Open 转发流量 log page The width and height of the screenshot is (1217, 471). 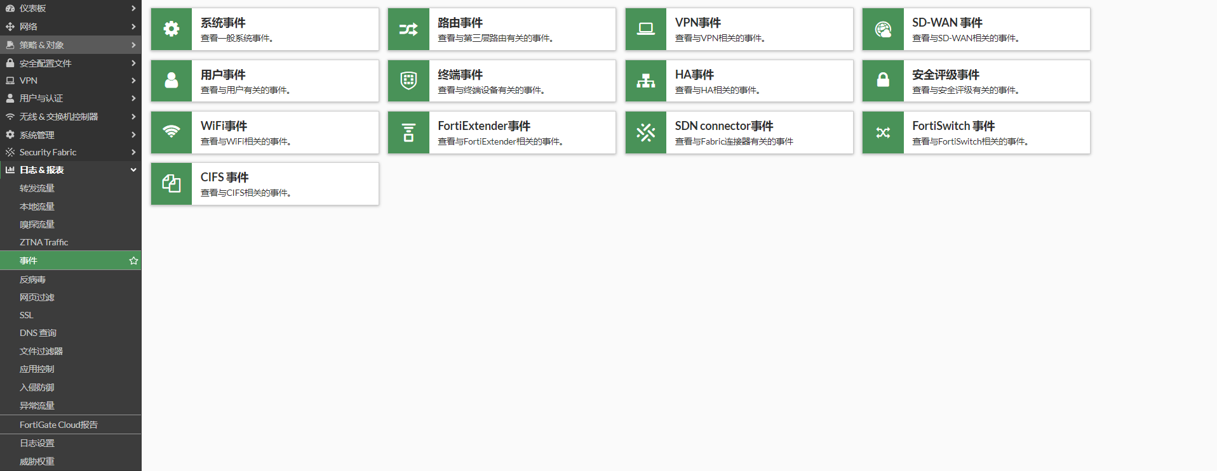37,188
